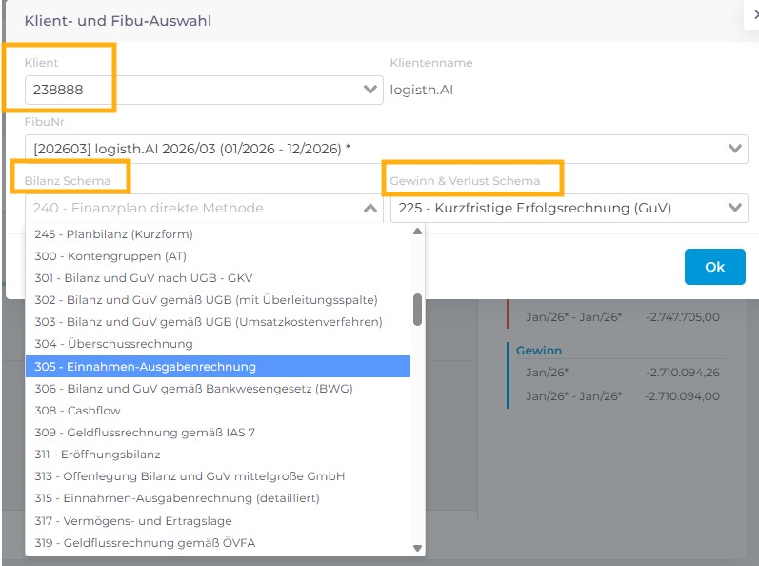Image resolution: width=759 pixels, height=566 pixels.
Task: Click the Ok button
Action: pyautogui.click(x=714, y=267)
